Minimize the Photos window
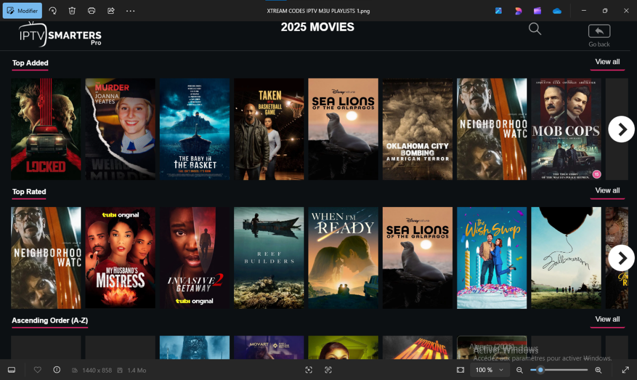This screenshot has width=637, height=380. click(x=583, y=11)
